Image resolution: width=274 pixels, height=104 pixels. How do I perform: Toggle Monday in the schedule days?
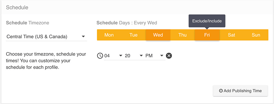tap(109, 35)
